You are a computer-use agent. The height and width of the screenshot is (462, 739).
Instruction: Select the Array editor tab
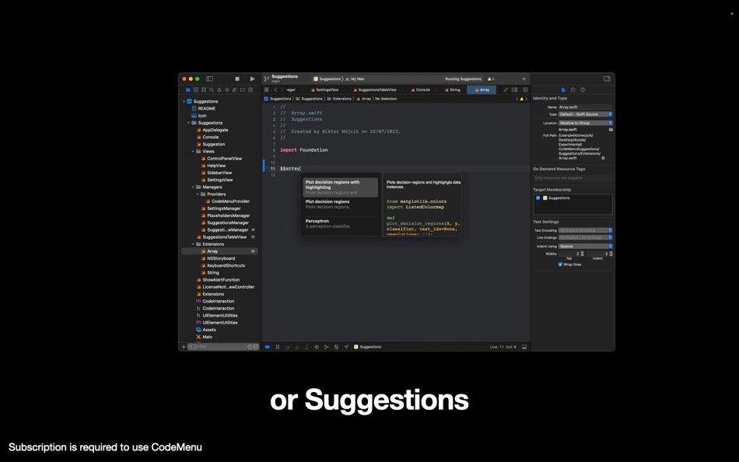[482, 89]
